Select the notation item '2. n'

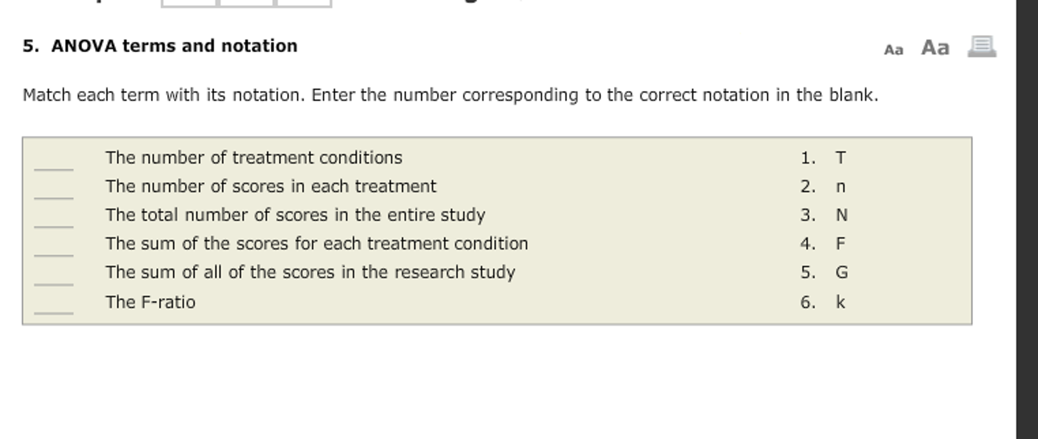click(x=822, y=186)
